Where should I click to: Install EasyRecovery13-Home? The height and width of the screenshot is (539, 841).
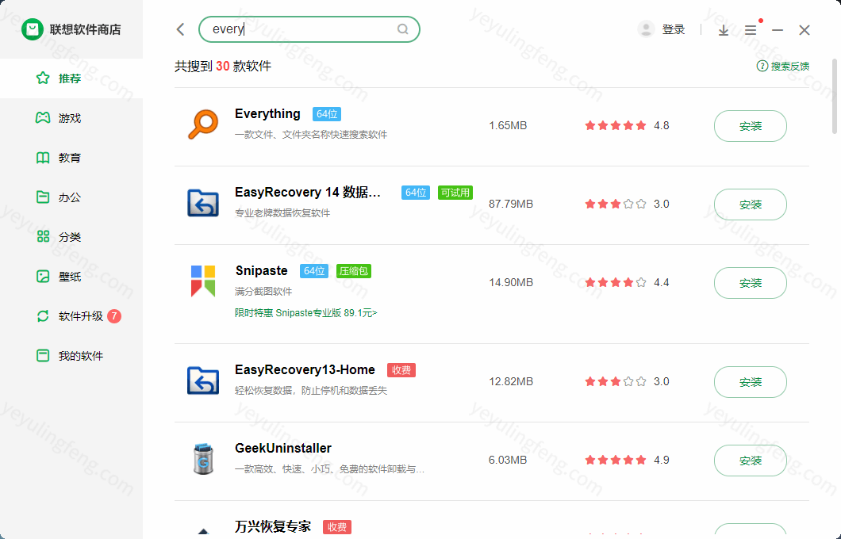pos(751,382)
